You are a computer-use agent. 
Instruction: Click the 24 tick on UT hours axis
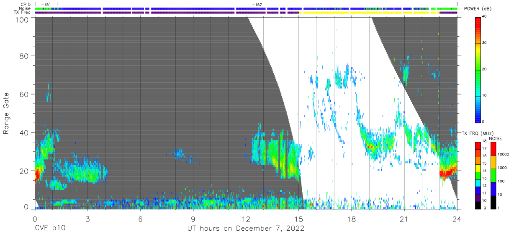coord(457,219)
